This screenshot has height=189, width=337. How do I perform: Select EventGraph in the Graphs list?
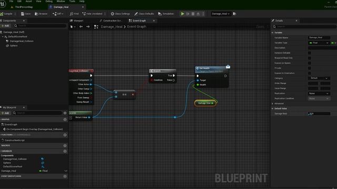coord(11,124)
